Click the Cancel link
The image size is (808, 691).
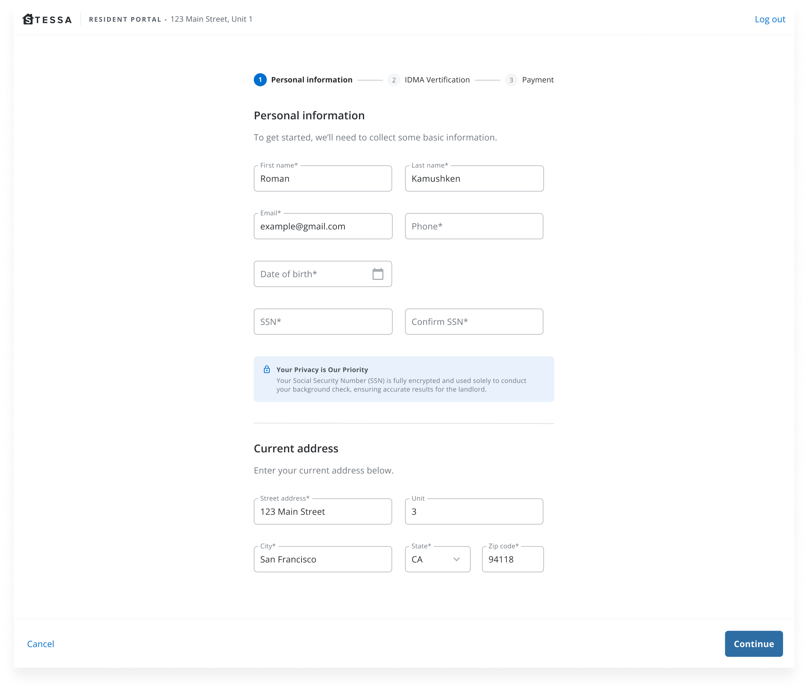40,644
